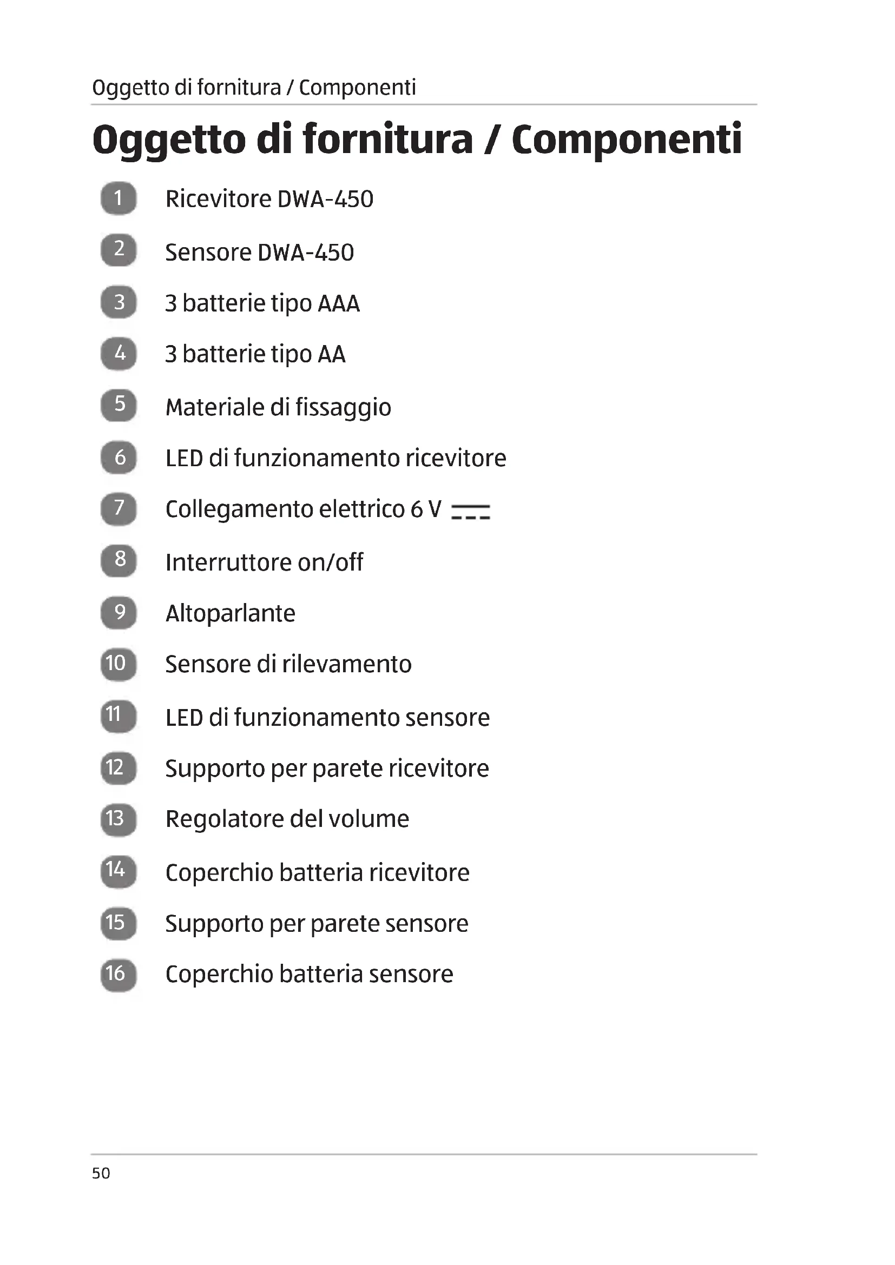Click the text 3 batterie tipo AAA

coord(262,303)
